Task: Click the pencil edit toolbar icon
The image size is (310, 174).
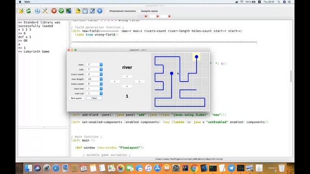Action: pos(93,11)
